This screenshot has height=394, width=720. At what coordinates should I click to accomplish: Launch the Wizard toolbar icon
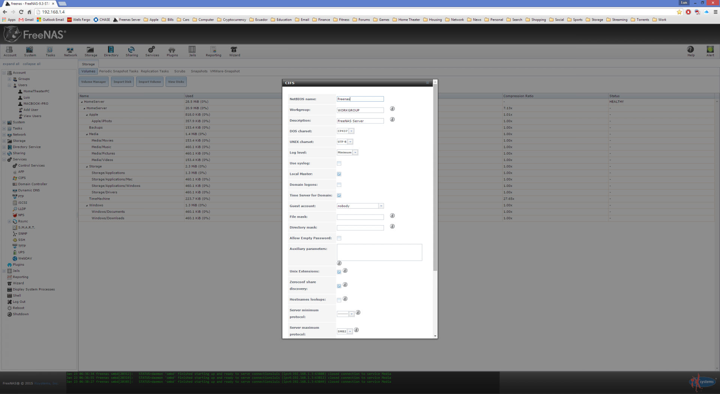[x=234, y=51]
